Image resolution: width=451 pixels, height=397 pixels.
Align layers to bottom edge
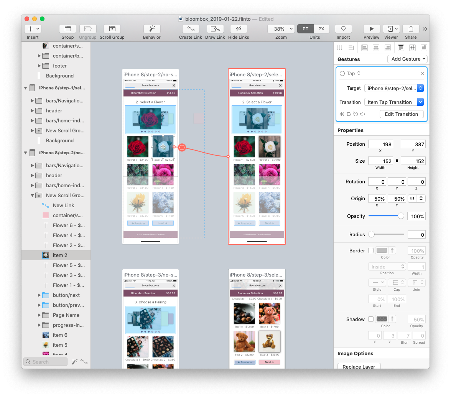(424, 48)
